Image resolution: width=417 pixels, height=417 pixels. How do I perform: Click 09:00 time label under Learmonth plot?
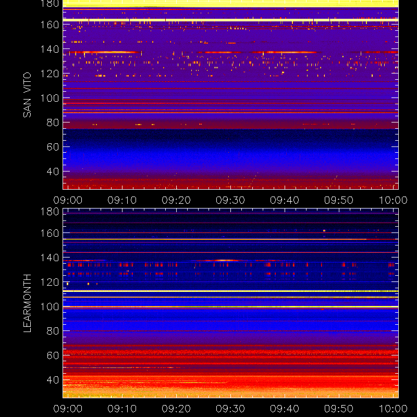68,409
